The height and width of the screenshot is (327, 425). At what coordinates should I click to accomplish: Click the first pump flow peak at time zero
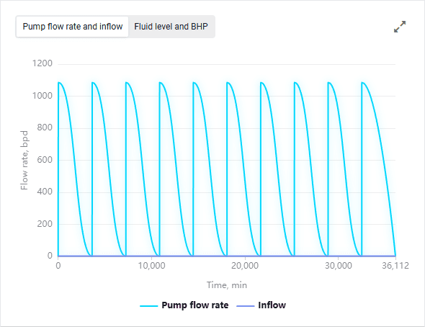pyautogui.click(x=58, y=82)
